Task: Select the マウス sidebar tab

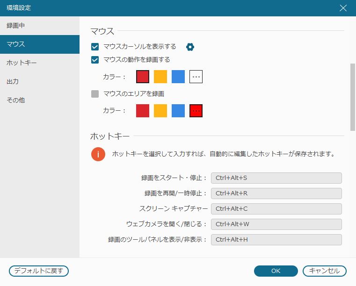Action: click(40, 44)
